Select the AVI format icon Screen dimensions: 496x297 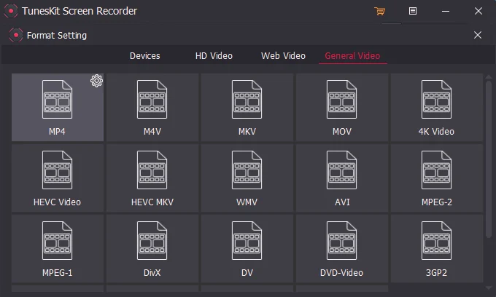[342, 170]
